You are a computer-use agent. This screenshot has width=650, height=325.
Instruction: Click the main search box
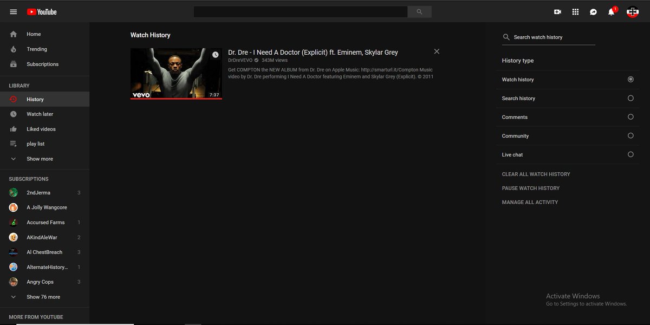tap(301, 12)
